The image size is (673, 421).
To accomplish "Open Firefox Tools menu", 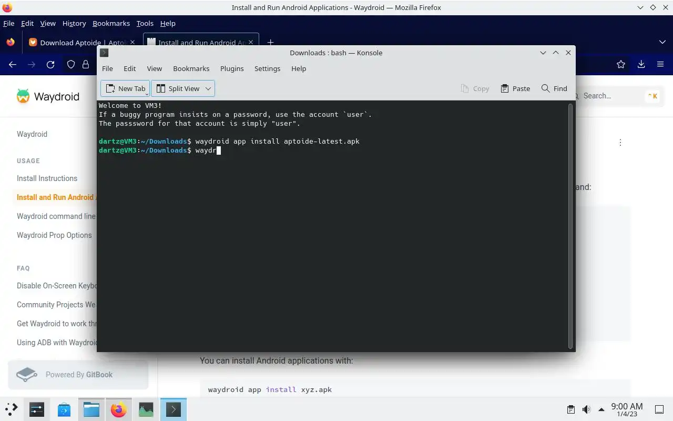I will pyautogui.click(x=145, y=23).
